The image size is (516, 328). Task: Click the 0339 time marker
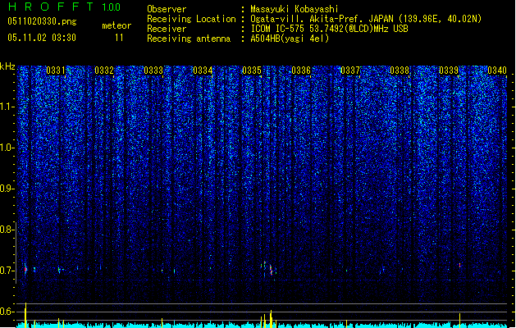(x=449, y=71)
